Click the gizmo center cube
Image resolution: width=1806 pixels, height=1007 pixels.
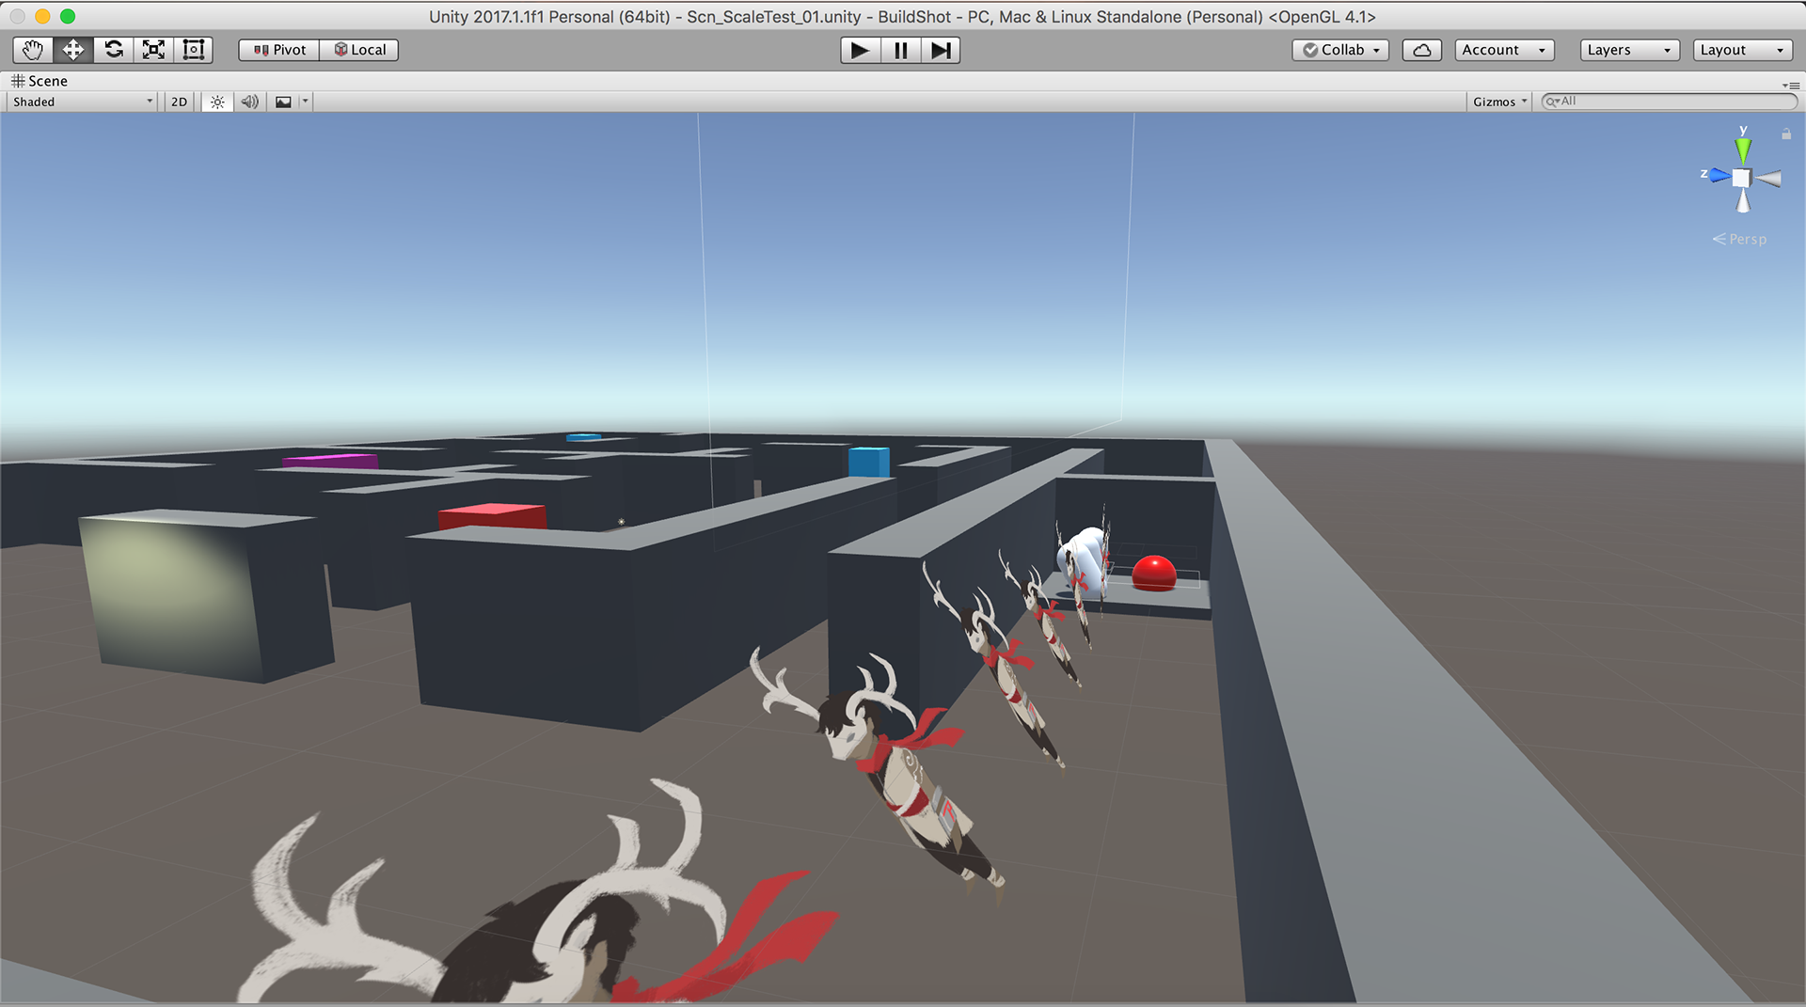pos(1742,178)
